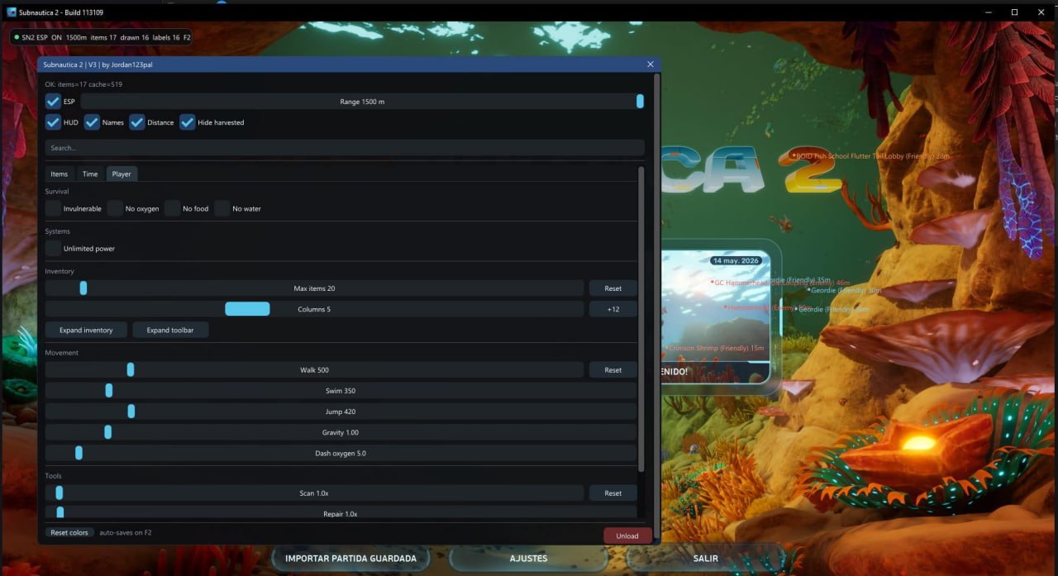Image resolution: width=1058 pixels, height=576 pixels.
Task: Click the auto-saves on F2 text
Action: click(126, 533)
